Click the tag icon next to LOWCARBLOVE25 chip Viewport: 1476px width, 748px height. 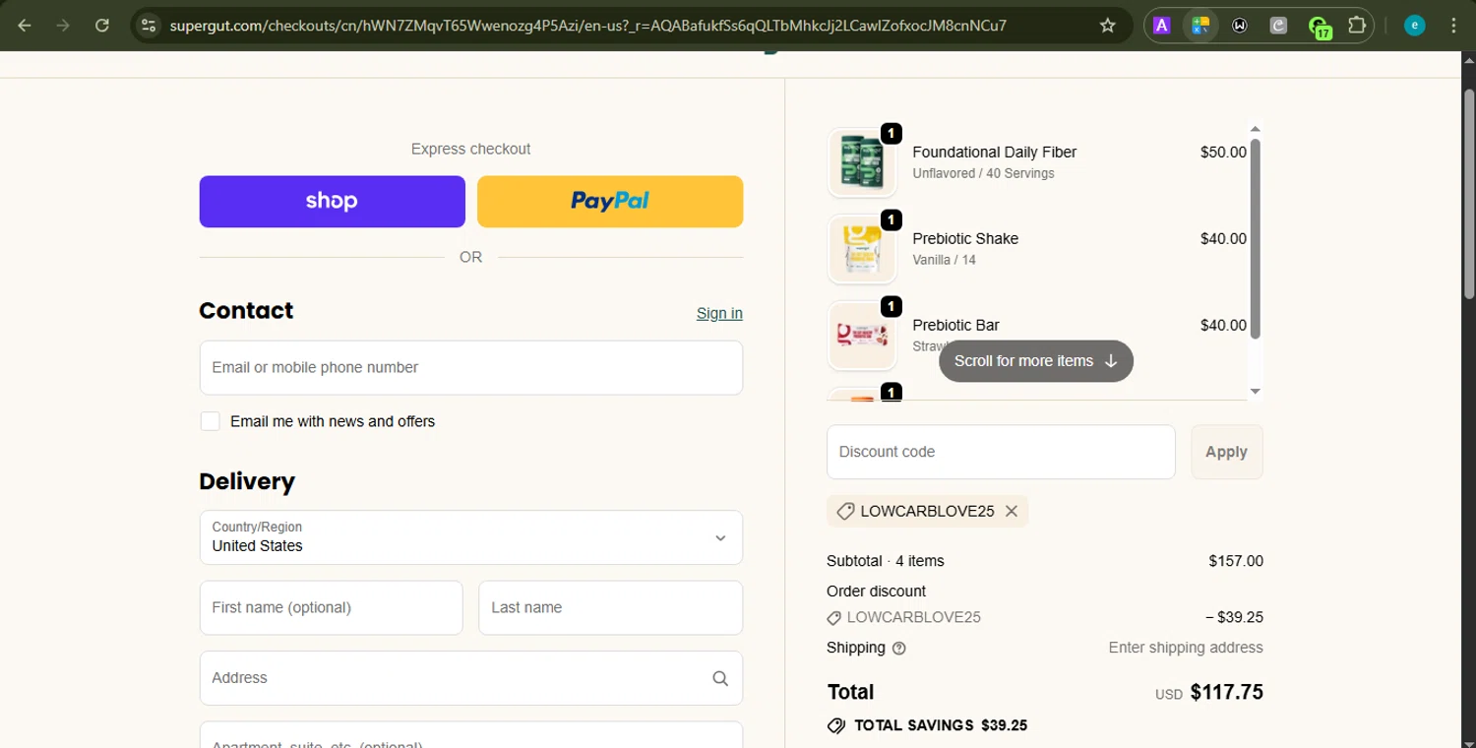[845, 511]
